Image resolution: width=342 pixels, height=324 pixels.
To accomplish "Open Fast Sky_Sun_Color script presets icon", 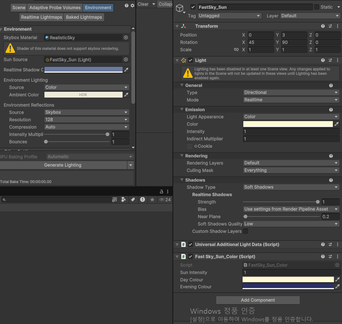I will 330,256.
